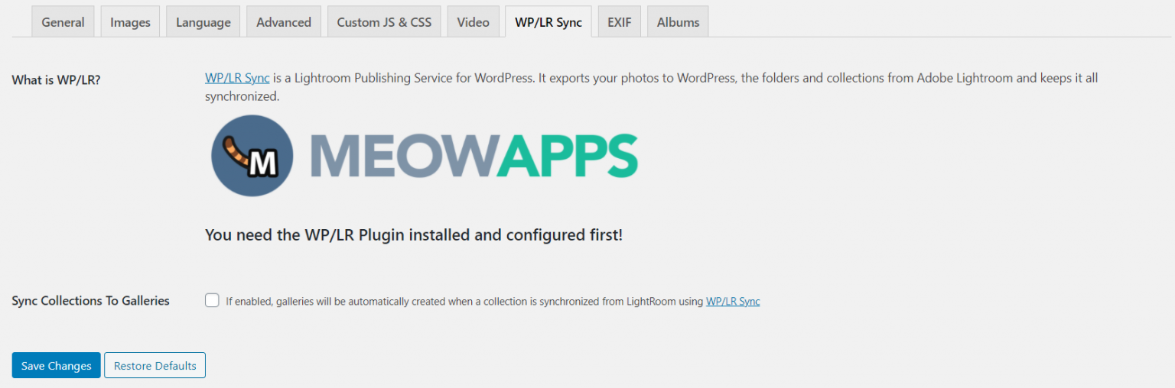1175x388 pixels.
Task: Enable Sync Collections To Galleries checkbox
Action: click(212, 300)
